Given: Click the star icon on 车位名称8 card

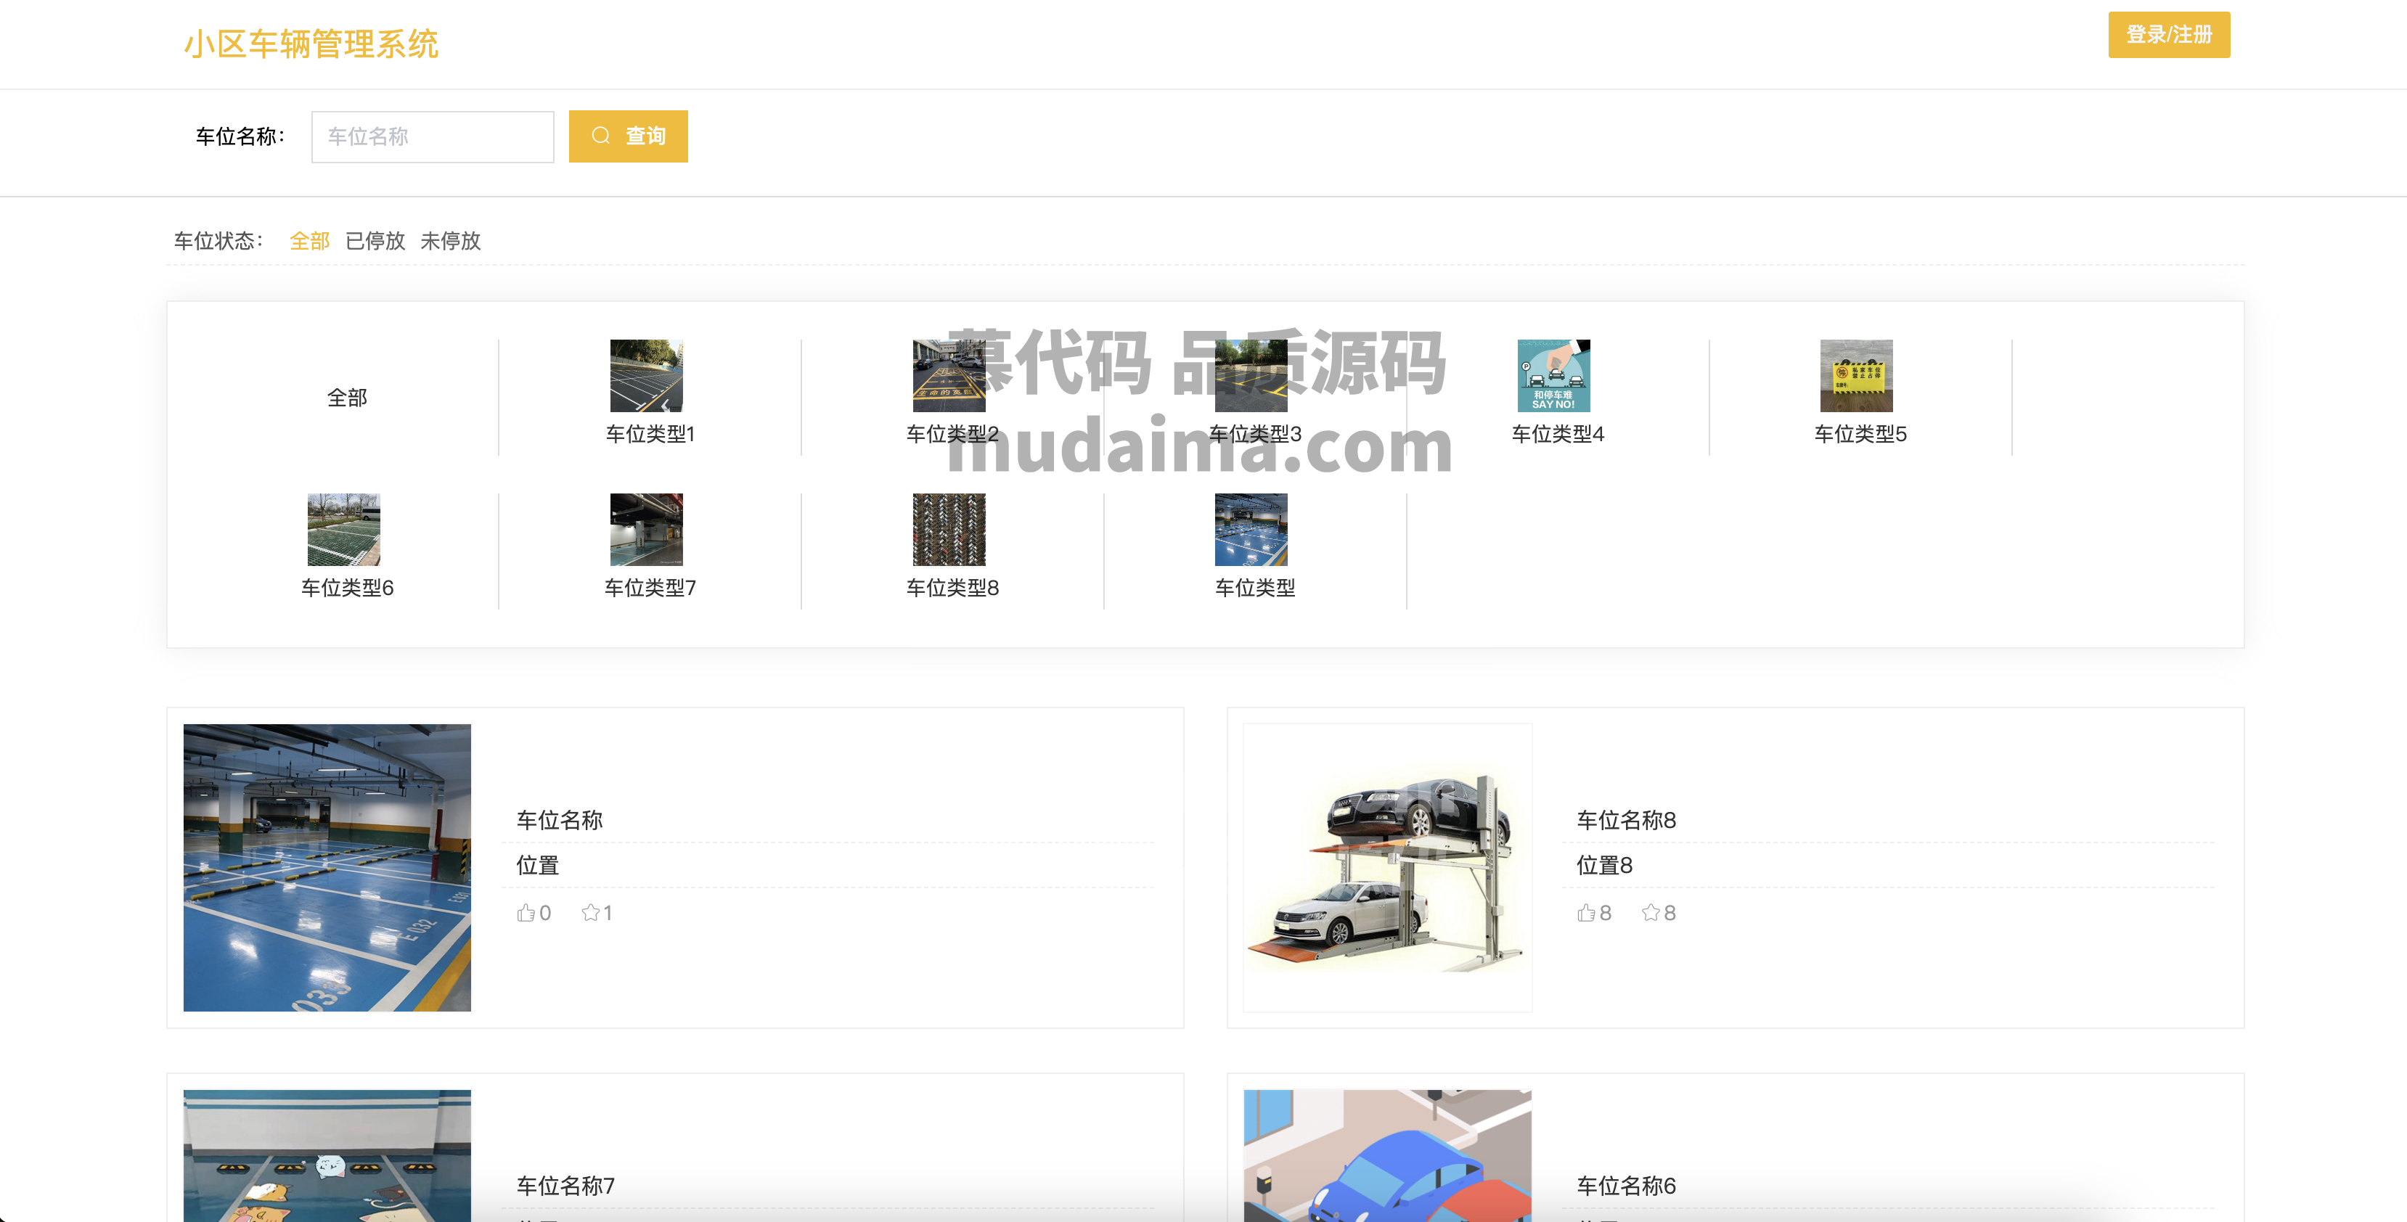Looking at the screenshot, I should [1651, 913].
